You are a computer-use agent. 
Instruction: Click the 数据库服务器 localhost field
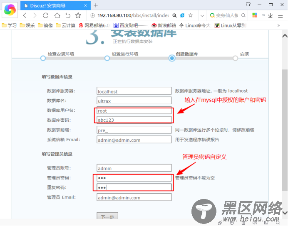coord(134,91)
